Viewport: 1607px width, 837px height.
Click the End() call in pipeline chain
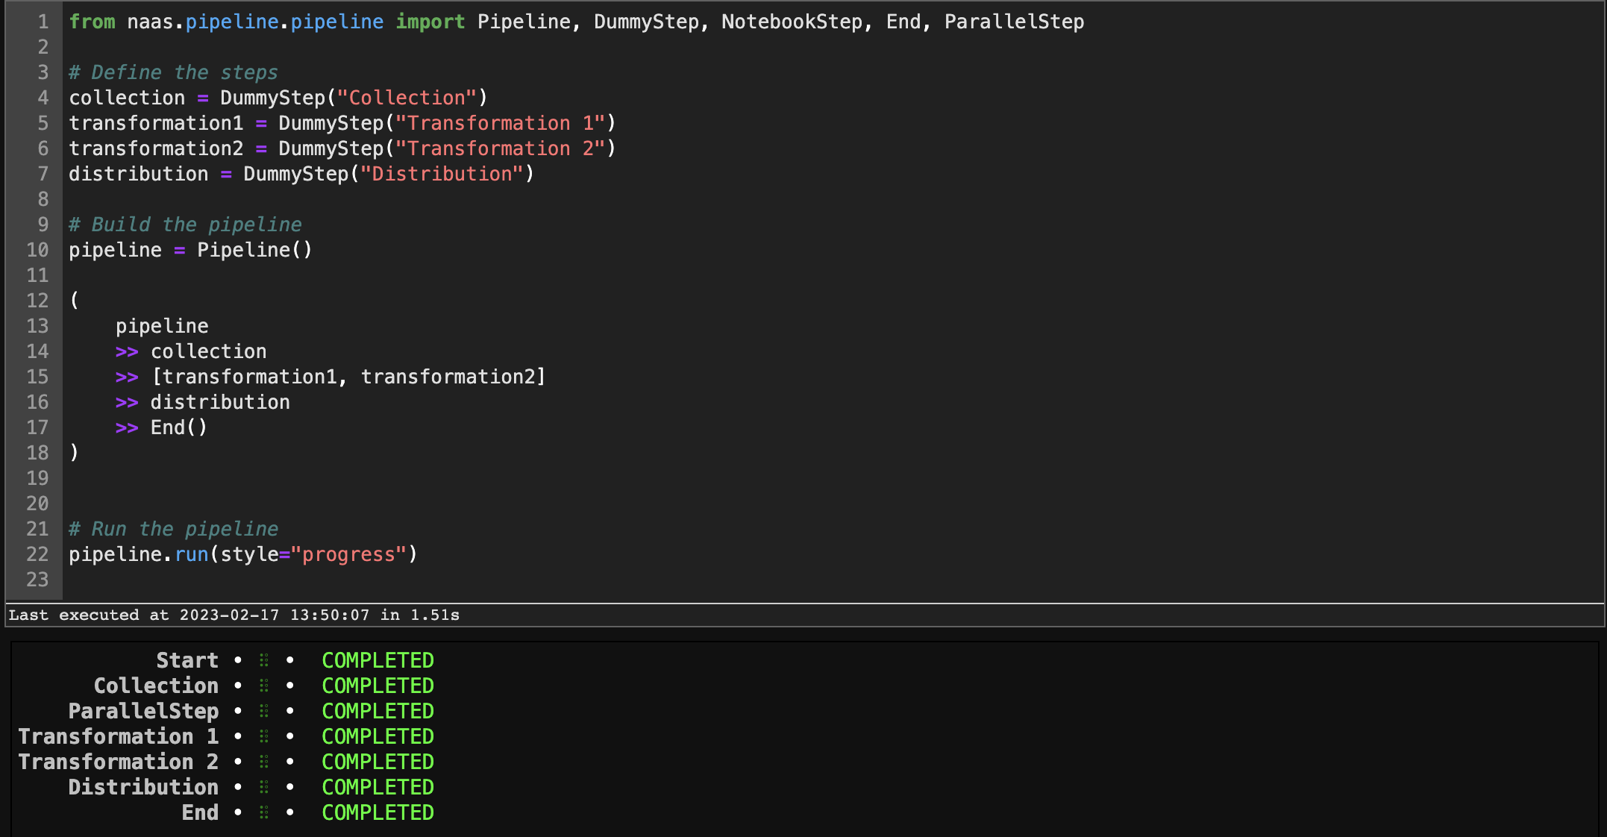178,427
